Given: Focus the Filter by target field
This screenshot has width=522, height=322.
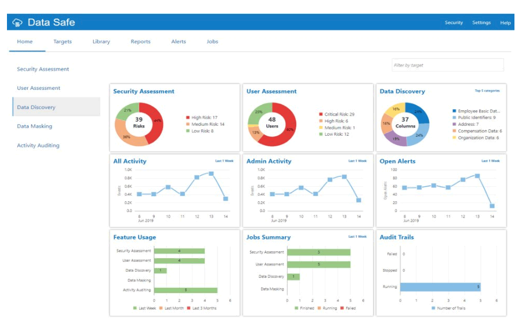Looking at the screenshot, I should click(x=448, y=65).
